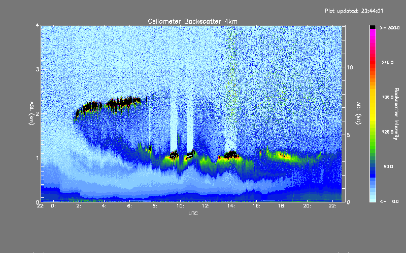406x253 pixels.
Task: Click the '4' tick on the km axis
Action: [x=38, y=26]
